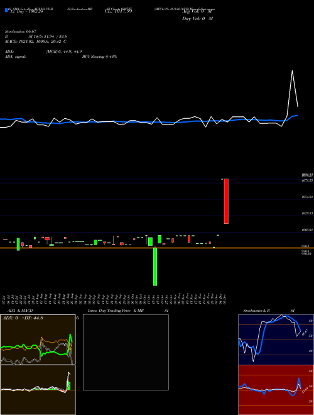Click the 66.67 value on the Stochastics chart
This screenshot has width=314, height=415.
pyautogui.click(x=305, y=333)
